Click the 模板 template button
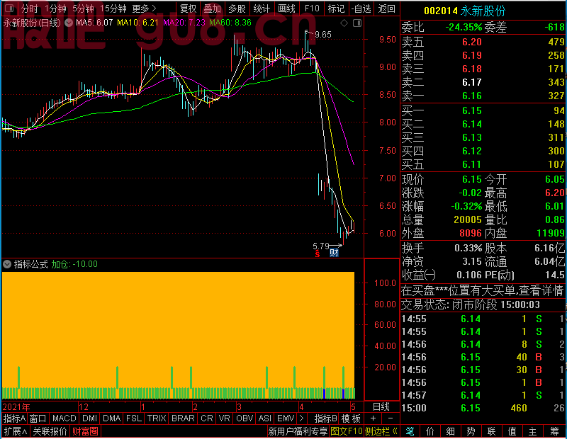Viewport: 567px width, 439px height. click(x=351, y=418)
